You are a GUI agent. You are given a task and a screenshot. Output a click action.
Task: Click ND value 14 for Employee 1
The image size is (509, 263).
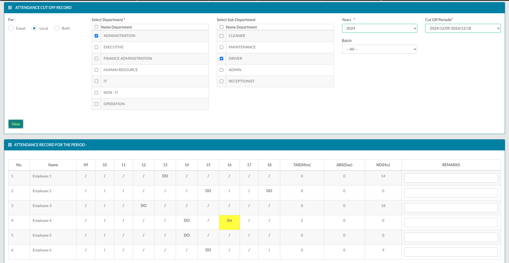(x=383, y=176)
